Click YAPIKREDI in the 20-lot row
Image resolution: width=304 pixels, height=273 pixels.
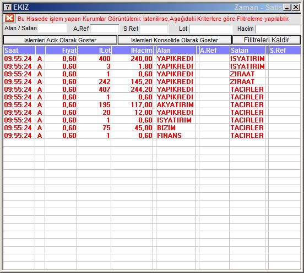[x=175, y=113]
